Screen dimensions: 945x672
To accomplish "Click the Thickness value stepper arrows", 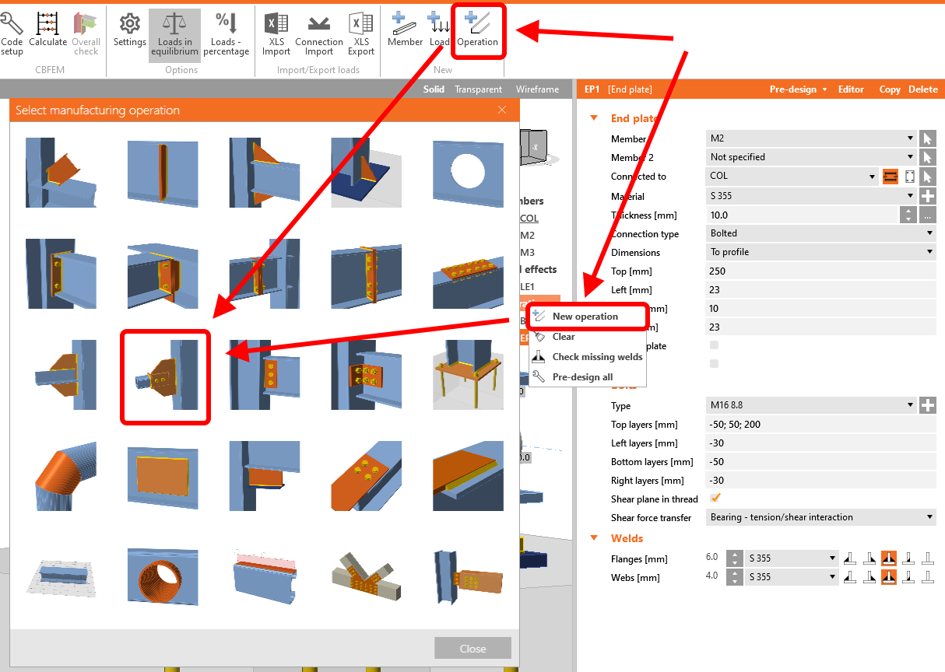I will (x=908, y=215).
